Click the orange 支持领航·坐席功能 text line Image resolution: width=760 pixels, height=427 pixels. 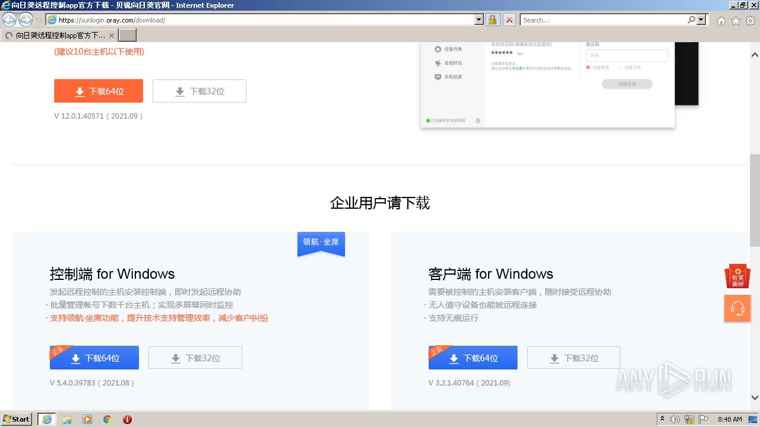pos(158,318)
